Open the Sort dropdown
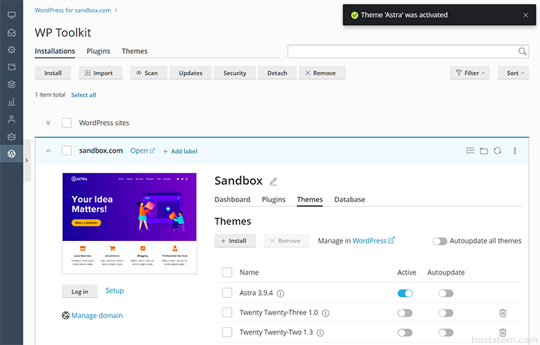 coord(515,73)
